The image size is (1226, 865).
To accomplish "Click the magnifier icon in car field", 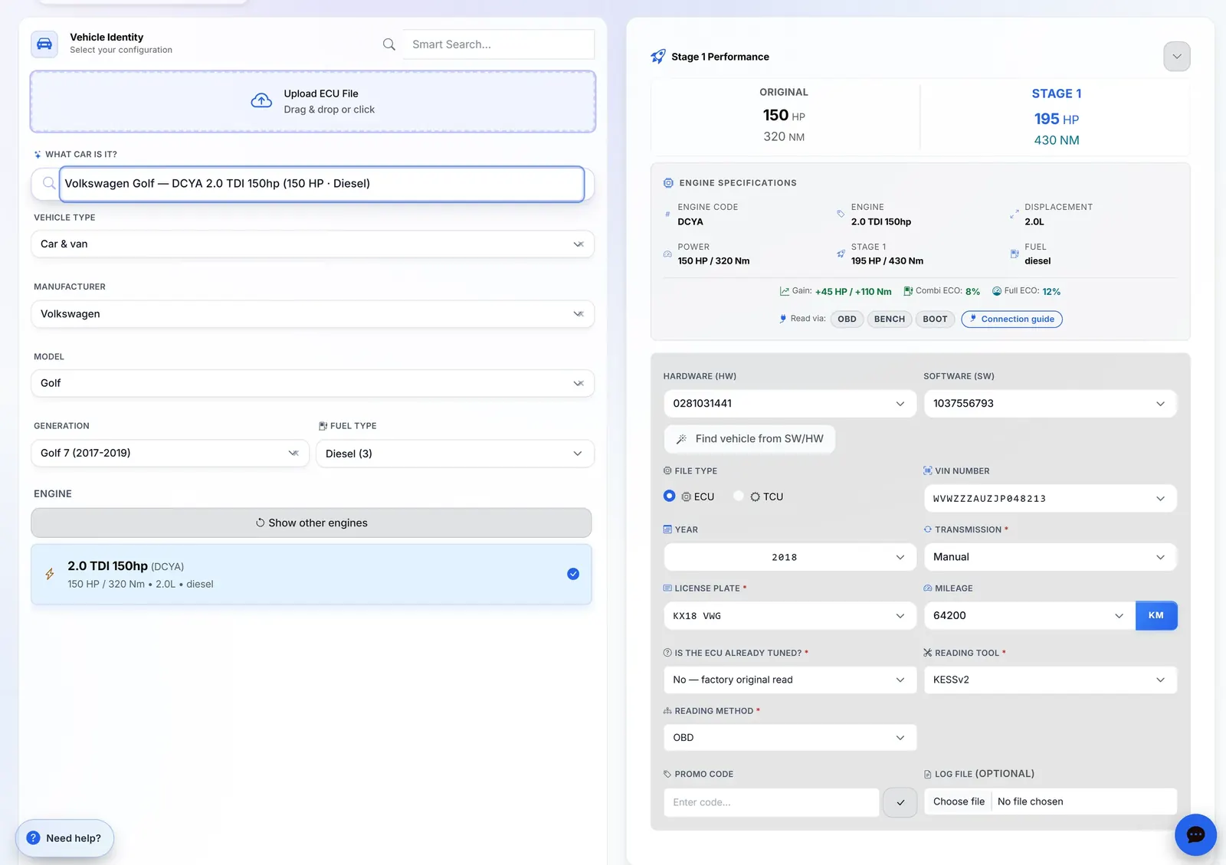I will [x=49, y=183].
